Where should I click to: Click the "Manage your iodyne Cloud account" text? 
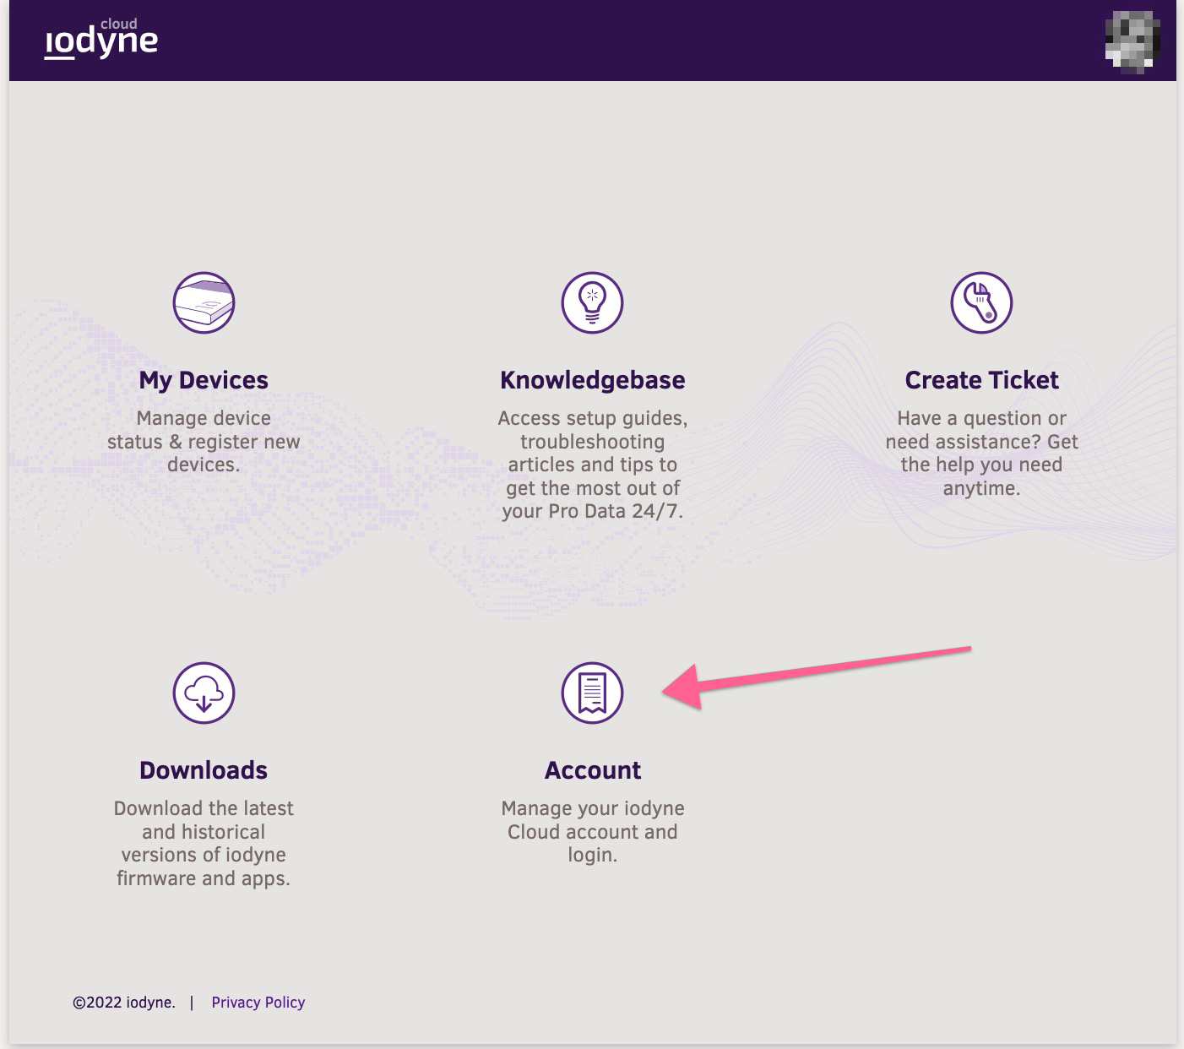pos(593,832)
